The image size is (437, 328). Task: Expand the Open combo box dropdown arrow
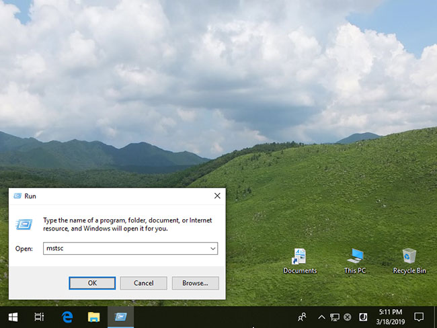point(213,248)
